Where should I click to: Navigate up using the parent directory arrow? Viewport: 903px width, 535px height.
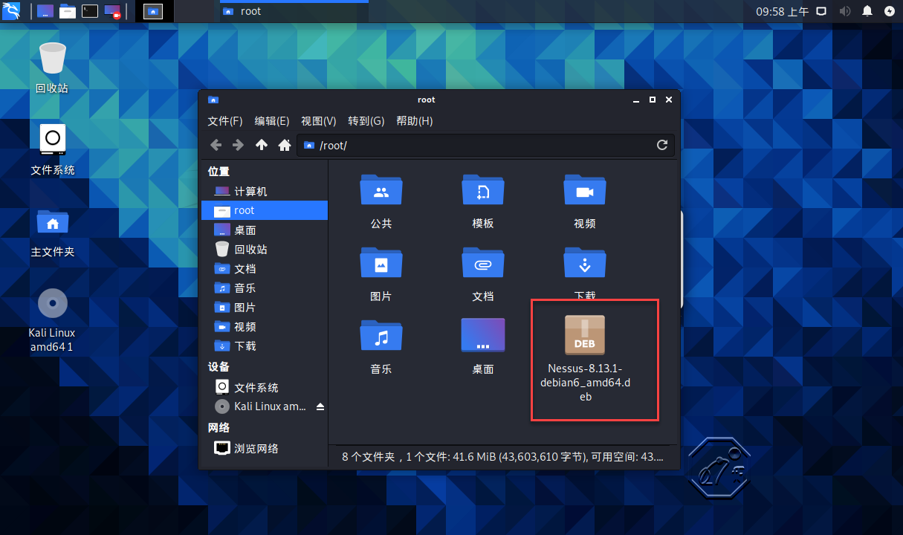point(261,145)
